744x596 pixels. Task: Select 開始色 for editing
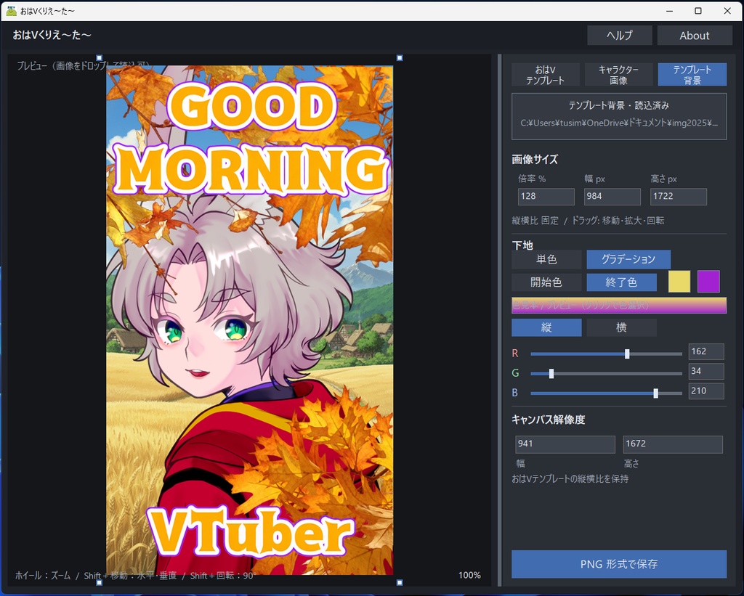point(546,282)
